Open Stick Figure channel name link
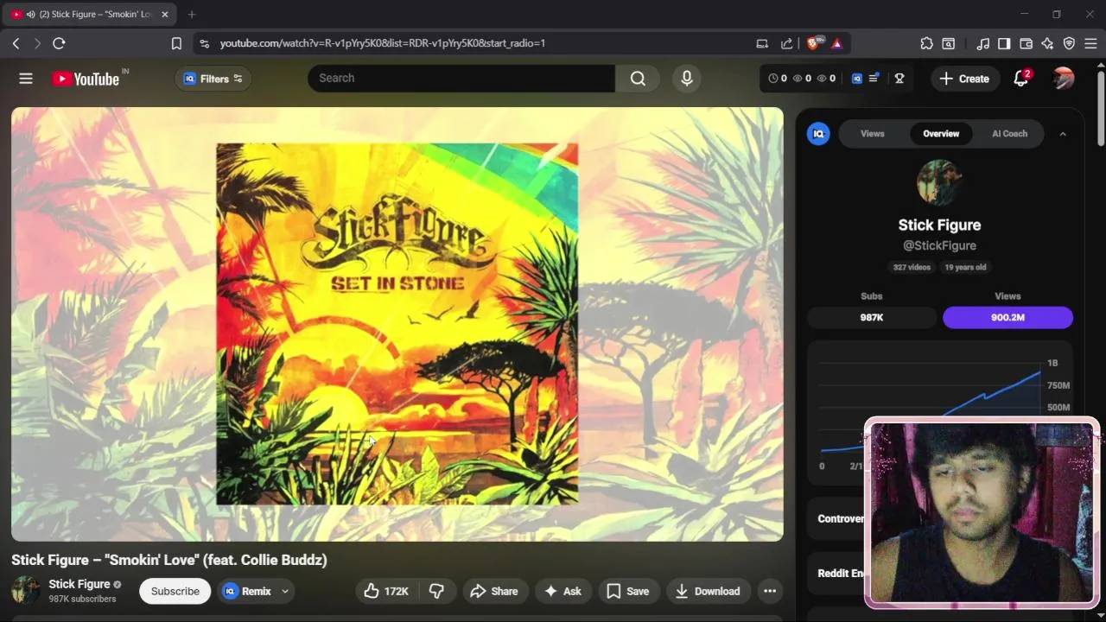This screenshot has width=1106, height=622. click(x=79, y=584)
